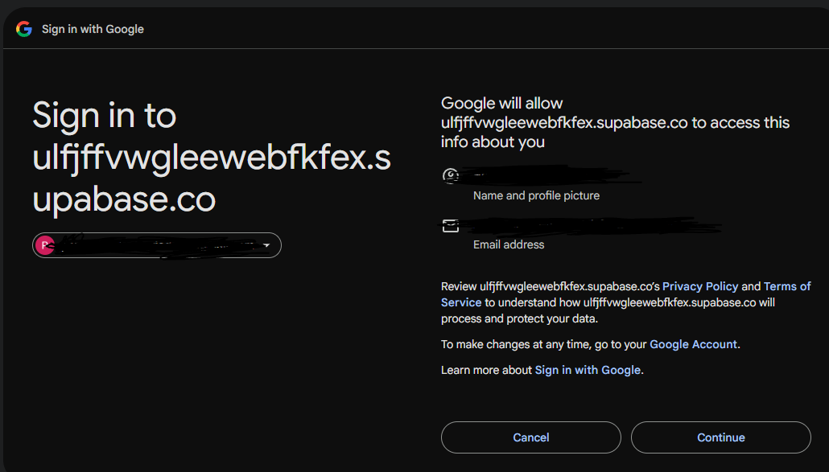Open the Privacy Policy link
This screenshot has width=829, height=472.
(700, 286)
